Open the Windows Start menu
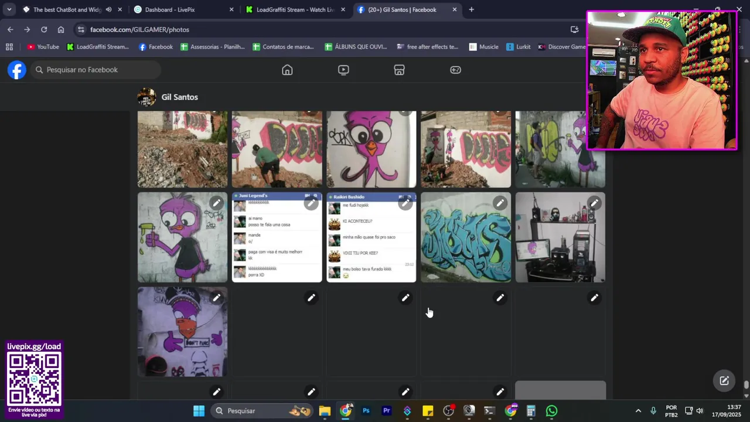Image resolution: width=750 pixels, height=422 pixels. coord(199,411)
